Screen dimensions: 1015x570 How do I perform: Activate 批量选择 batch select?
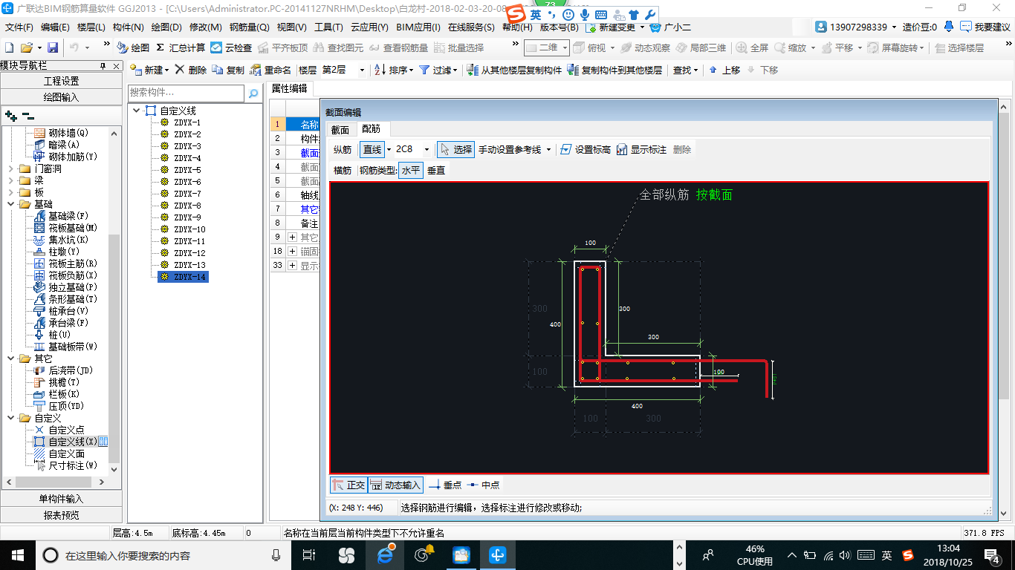pos(458,47)
